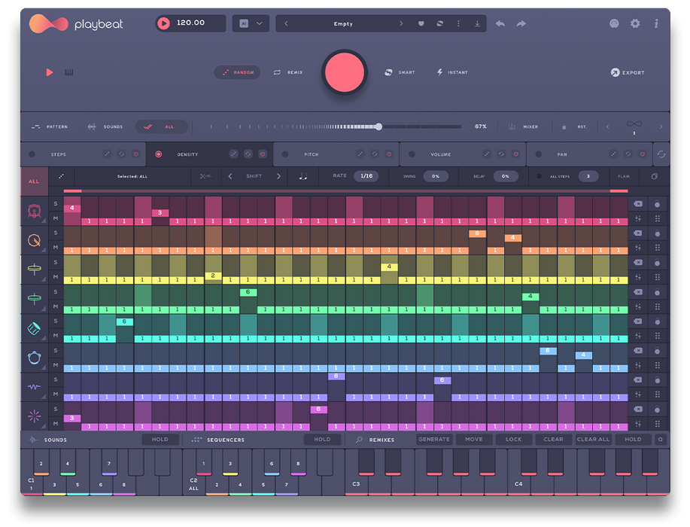The image size is (690, 527).
Task: Click the download preset icon
Action: pyautogui.click(x=477, y=24)
